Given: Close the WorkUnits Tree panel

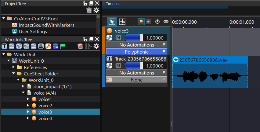Looking at the screenshot, I should [97, 39].
